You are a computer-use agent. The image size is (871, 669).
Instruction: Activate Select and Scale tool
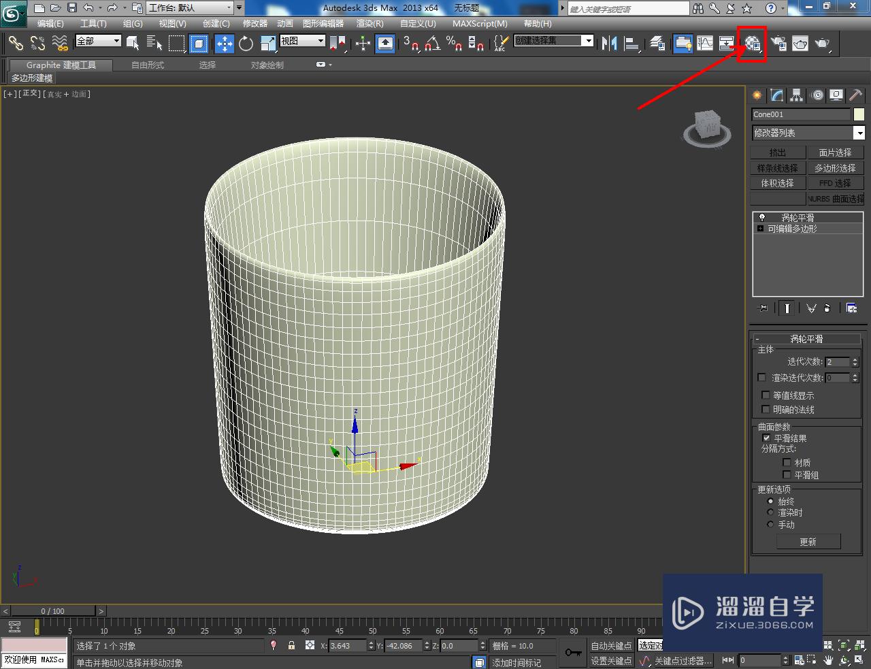click(x=268, y=44)
